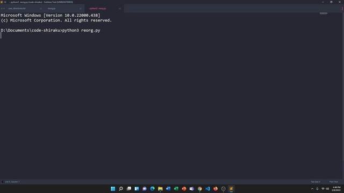Click the 'Microsoft Windows [Version 10.0.22000.438]' line
Viewport: 344px width, 193px height.
[x=50, y=16]
